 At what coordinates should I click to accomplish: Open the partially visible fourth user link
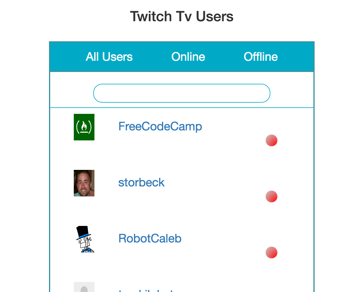coord(146,290)
